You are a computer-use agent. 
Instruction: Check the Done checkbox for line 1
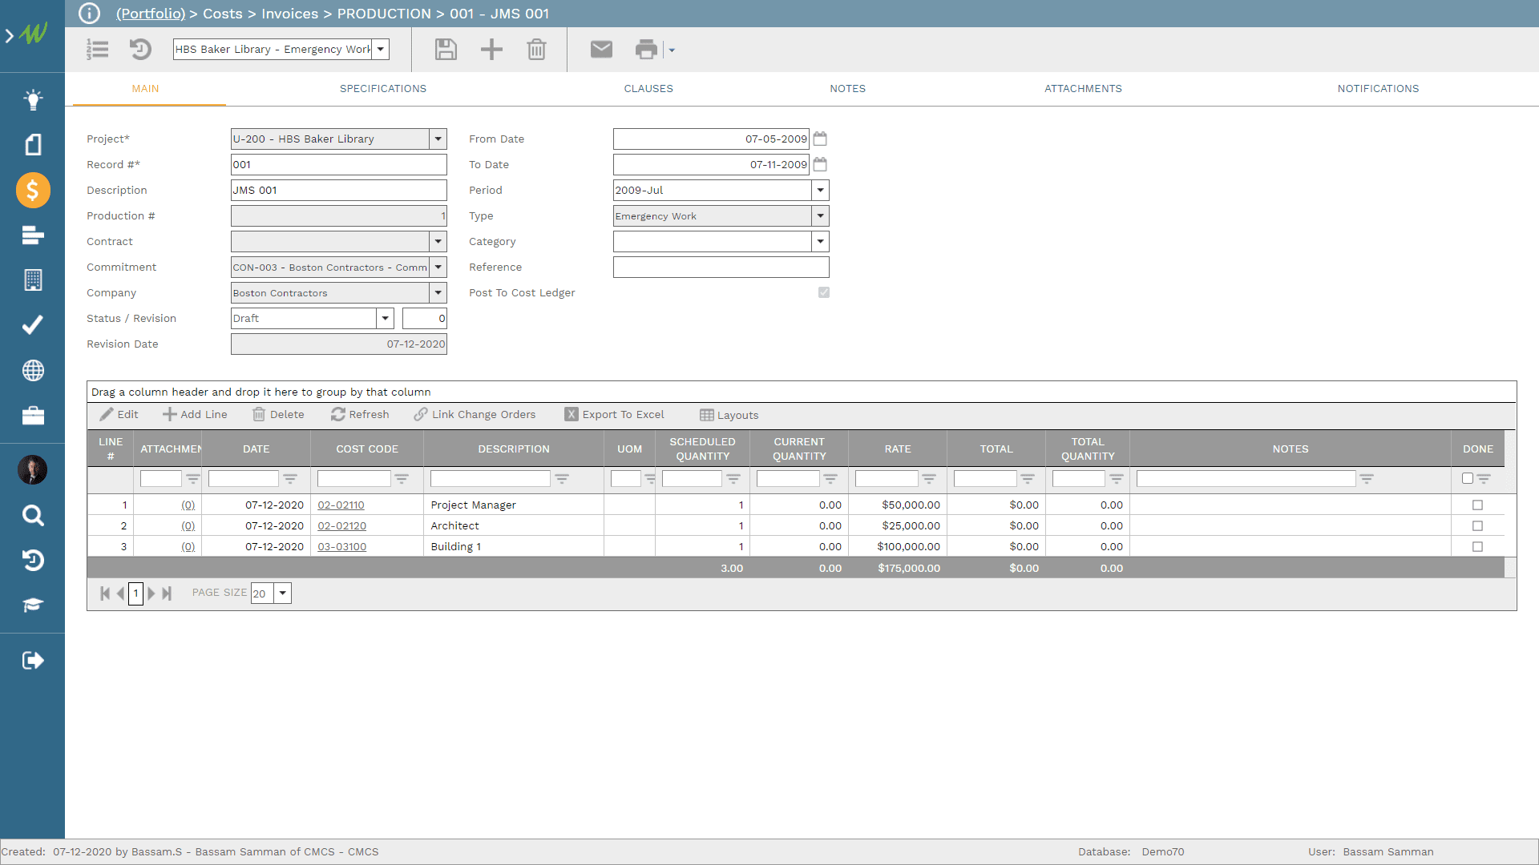pos(1477,505)
